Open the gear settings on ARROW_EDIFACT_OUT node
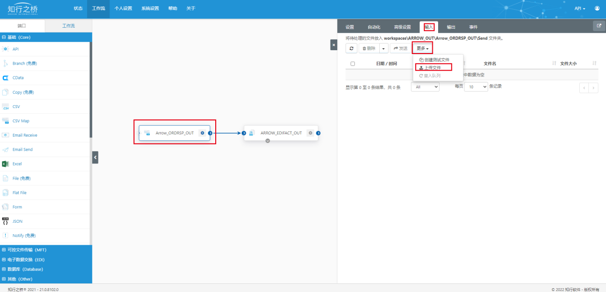This screenshot has width=606, height=292. [310, 133]
